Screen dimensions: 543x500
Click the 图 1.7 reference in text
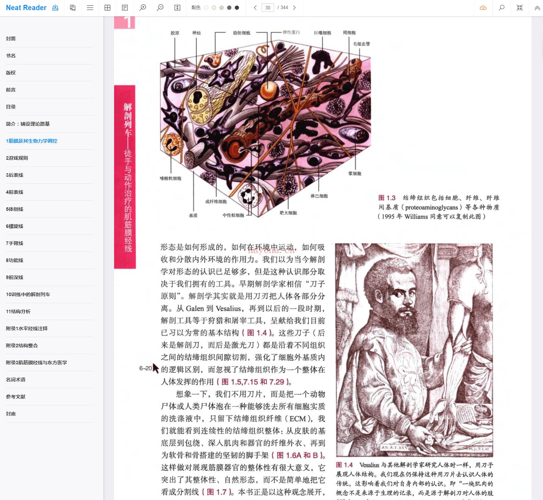click(217, 492)
